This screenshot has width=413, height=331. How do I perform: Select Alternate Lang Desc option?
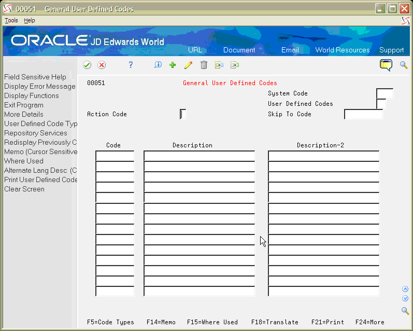click(40, 170)
